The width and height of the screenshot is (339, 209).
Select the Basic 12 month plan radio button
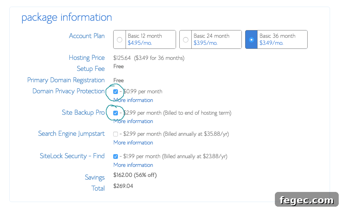coord(120,39)
